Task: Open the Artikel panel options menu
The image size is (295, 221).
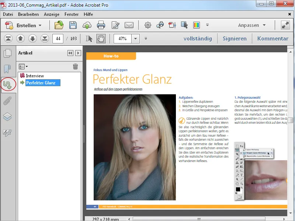Action: [x=23, y=67]
